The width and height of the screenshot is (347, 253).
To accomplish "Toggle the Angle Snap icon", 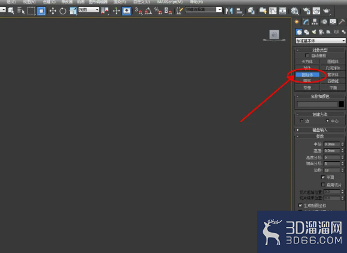I will pos(148,11).
